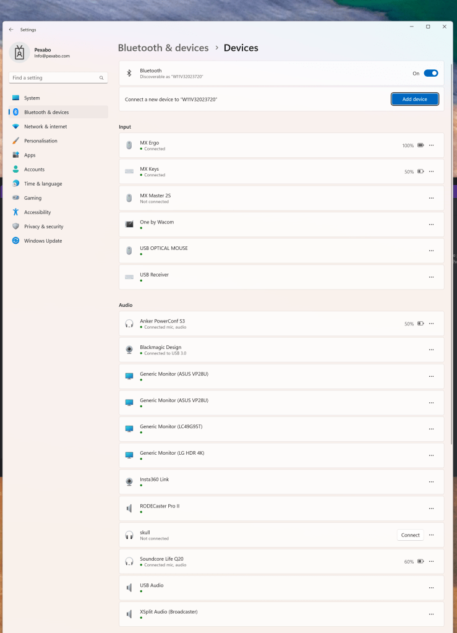The image size is (457, 633).
Task: Go back with the Settings back arrow
Action: coord(11,30)
